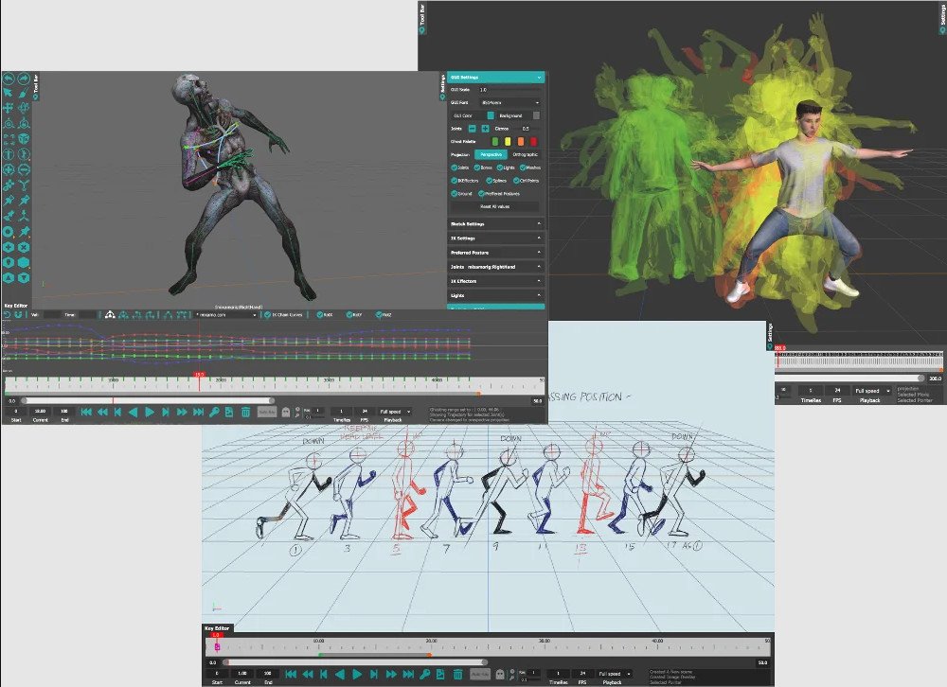Disable the Meshes display checkbox
The width and height of the screenshot is (947, 687).
[522, 167]
